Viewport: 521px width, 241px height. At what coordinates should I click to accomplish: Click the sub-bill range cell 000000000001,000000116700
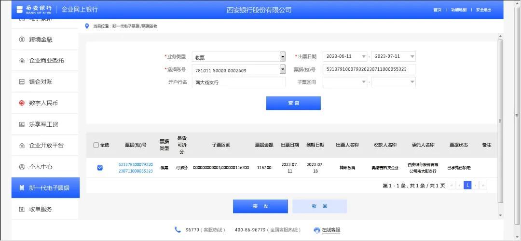[221, 168]
